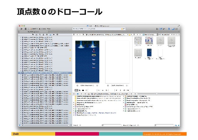Open settings gear beside Depth Attachment
The image size is (198, 140).
127,86
